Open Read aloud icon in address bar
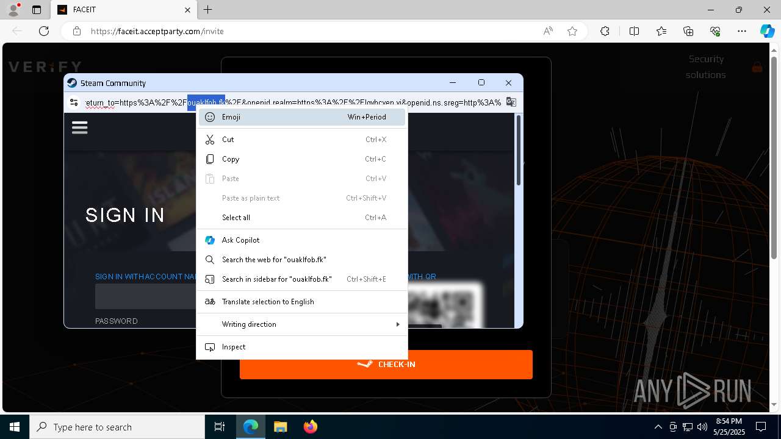Viewport: 781px width, 439px height. (548, 31)
